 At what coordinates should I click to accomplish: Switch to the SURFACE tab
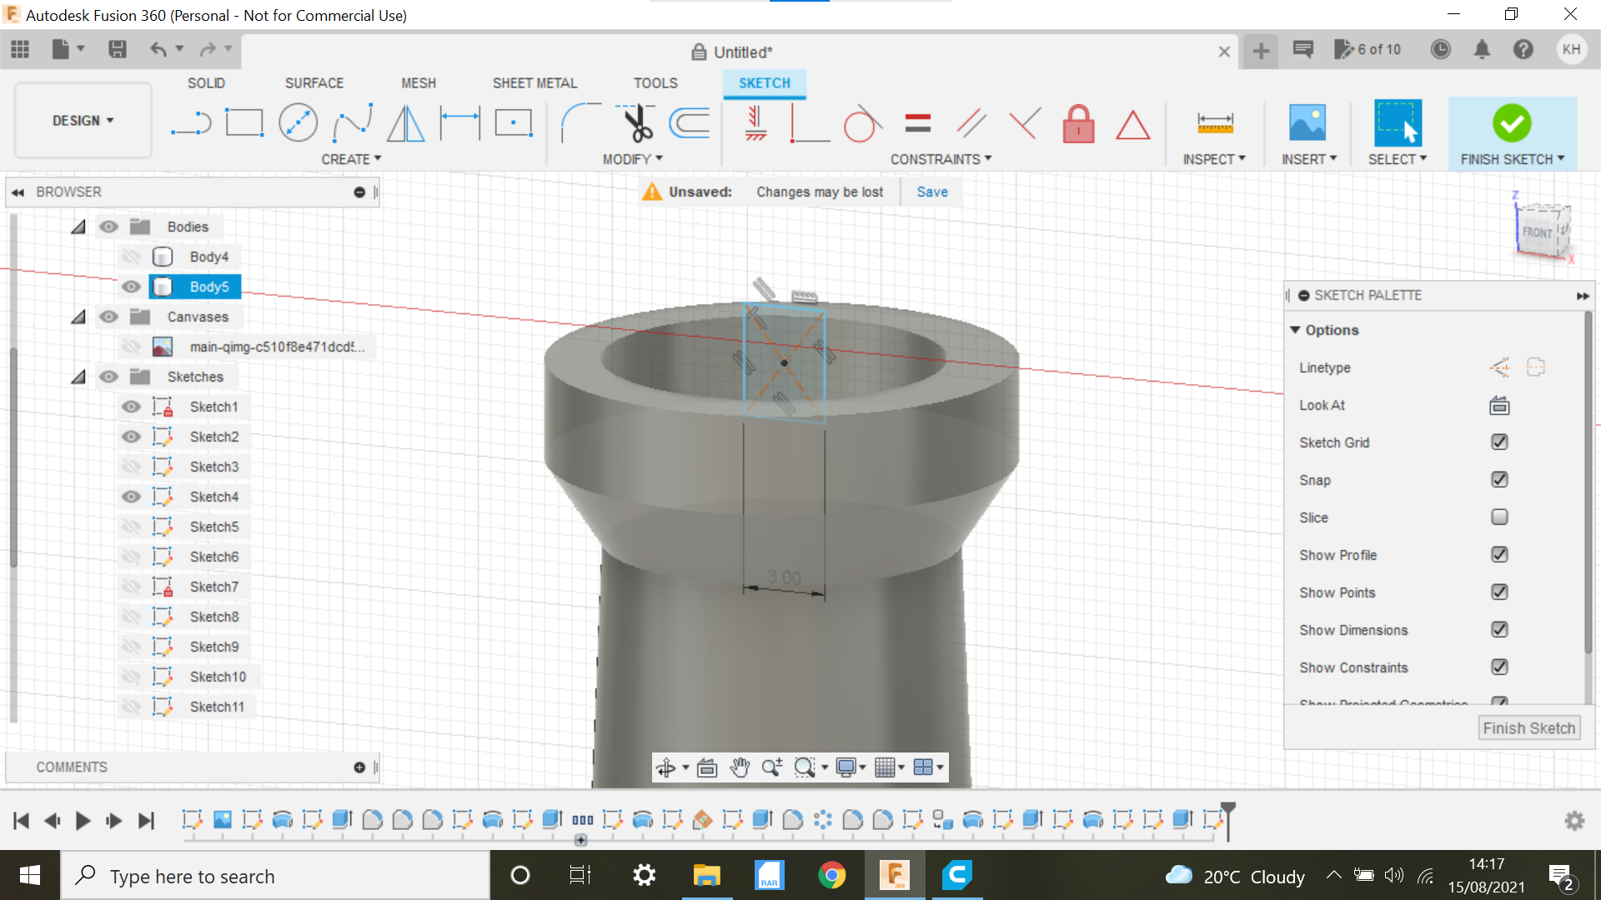314,83
